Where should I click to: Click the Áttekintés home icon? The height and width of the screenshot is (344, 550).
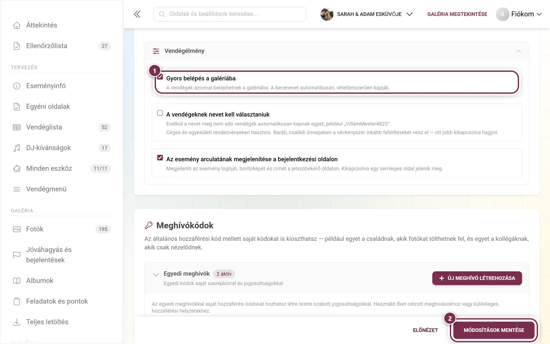17,25
